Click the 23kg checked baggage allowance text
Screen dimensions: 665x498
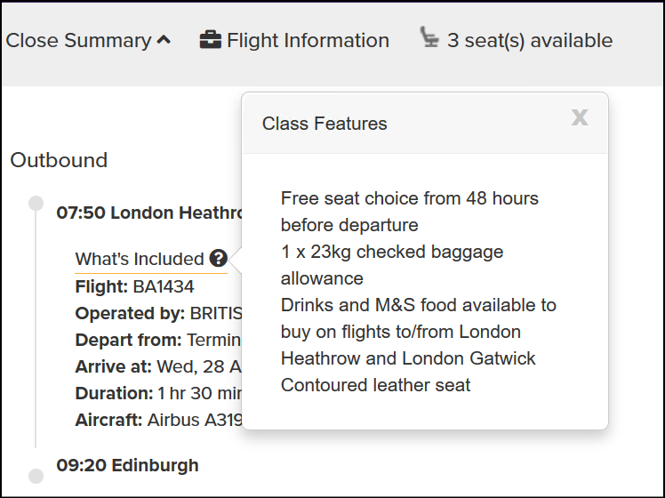[392, 265]
